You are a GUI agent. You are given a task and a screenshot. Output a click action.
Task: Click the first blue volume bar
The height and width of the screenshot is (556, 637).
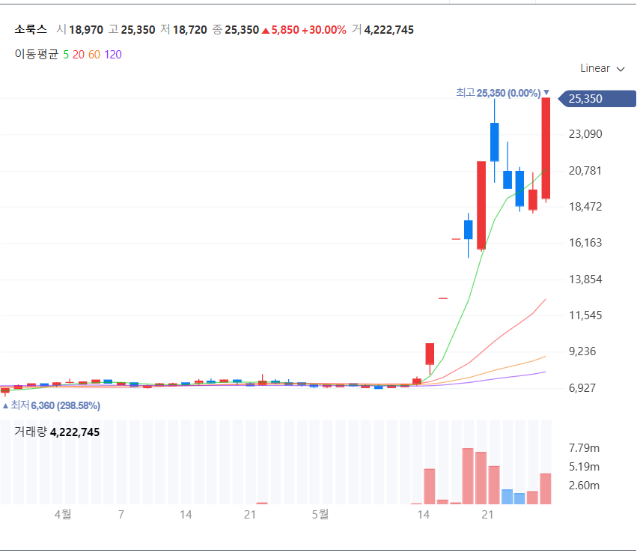tap(507, 497)
